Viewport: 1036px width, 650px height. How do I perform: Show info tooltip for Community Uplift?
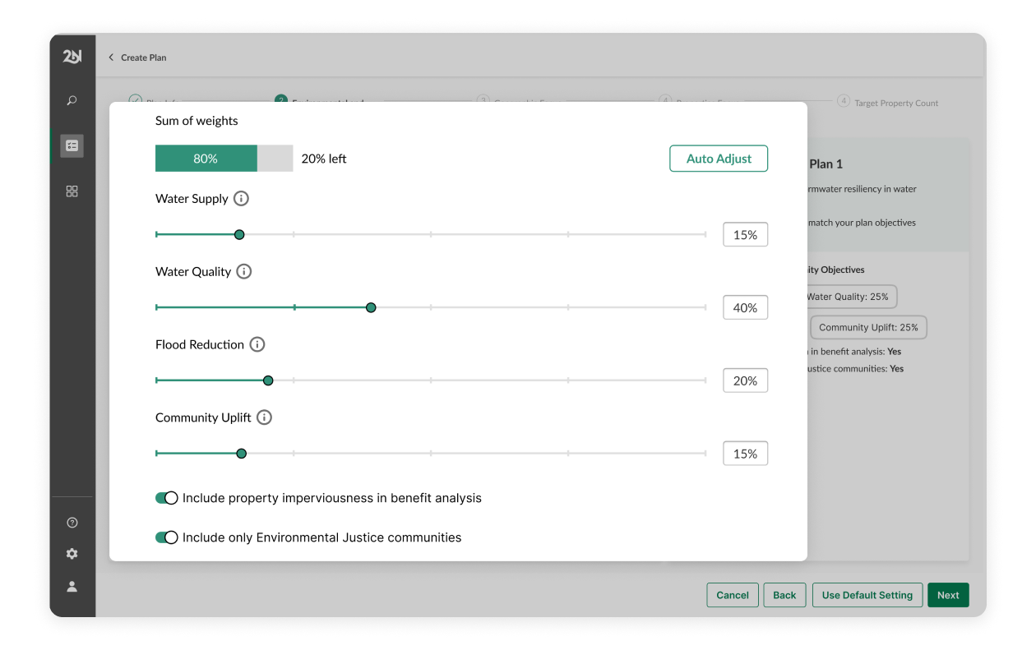click(264, 417)
